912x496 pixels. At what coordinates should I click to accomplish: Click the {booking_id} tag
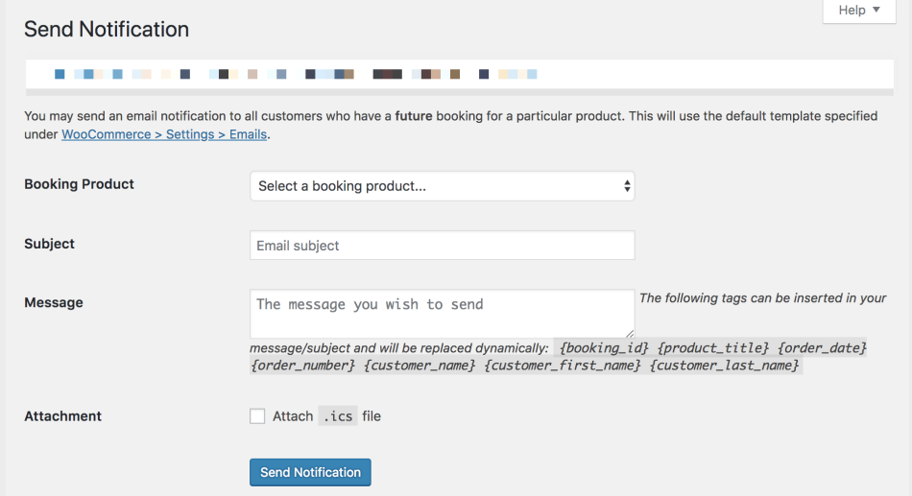pos(604,347)
